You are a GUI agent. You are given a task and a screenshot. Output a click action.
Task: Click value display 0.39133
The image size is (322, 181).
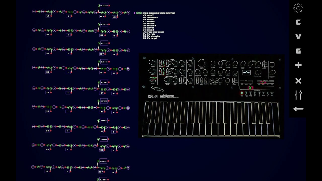pyautogui.click(x=104, y=24)
